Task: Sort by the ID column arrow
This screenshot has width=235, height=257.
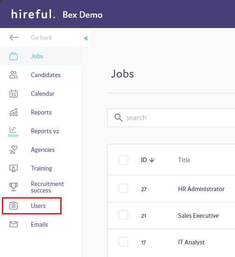Action: (152, 160)
